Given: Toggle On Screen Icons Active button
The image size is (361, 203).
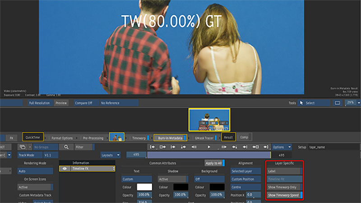Looking at the screenshot, I should pyautogui.click(x=35, y=187).
